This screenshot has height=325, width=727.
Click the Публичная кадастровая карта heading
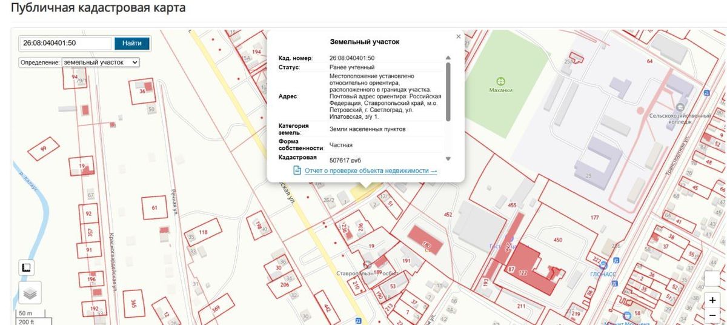pos(98,8)
